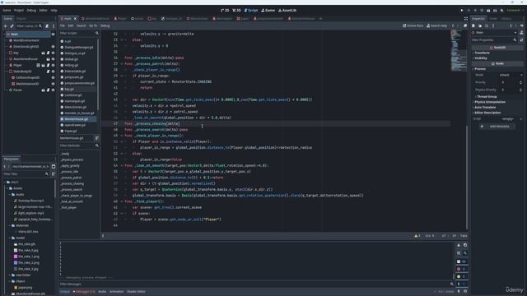This screenshot has width=527, height=296.
Task: Toggle split mode icon in FileSystem dock
Action: (54, 166)
